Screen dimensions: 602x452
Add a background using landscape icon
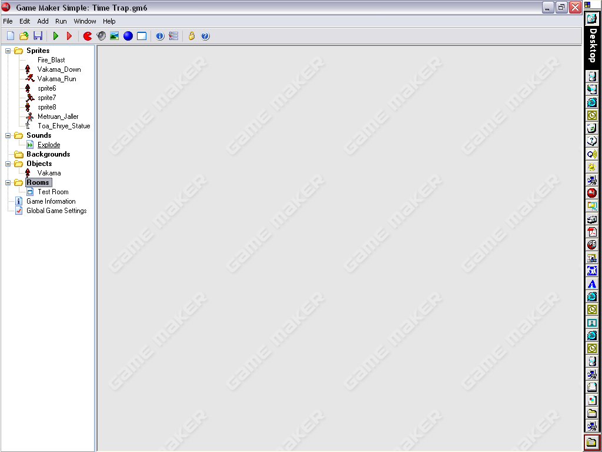(115, 36)
